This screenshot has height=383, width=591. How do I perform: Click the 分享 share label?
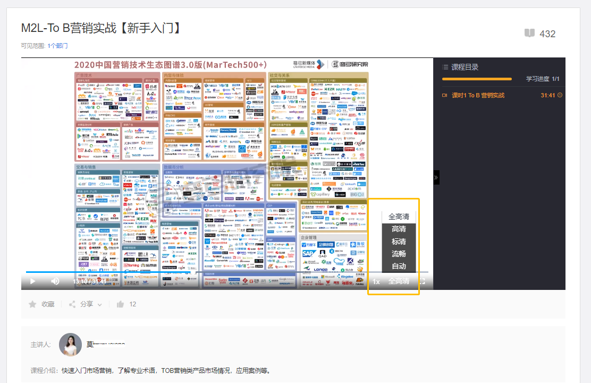point(87,304)
